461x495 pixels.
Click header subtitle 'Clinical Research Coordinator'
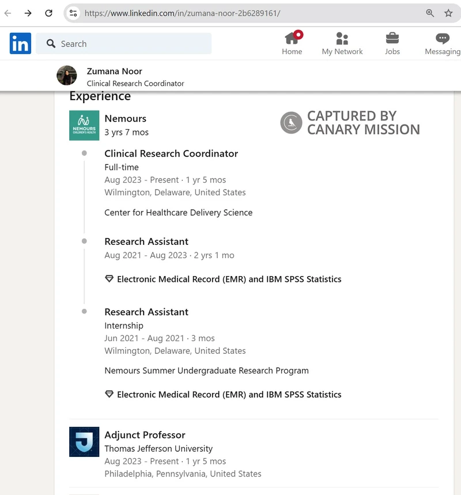click(x=135, y=84)
